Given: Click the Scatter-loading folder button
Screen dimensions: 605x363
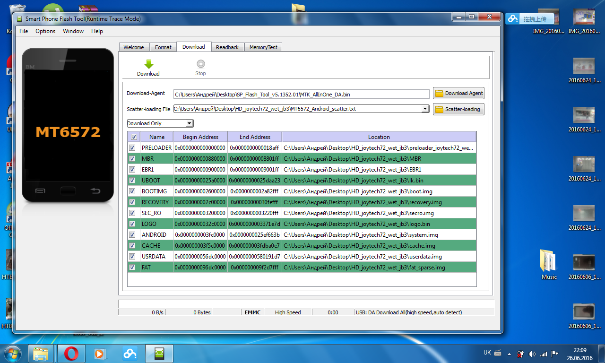Looking at the screenshot, I should pyautogui.click(x=458, y=109).
